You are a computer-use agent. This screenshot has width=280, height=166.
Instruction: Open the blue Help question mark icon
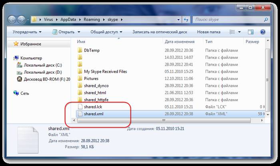[x=262, y=32]
